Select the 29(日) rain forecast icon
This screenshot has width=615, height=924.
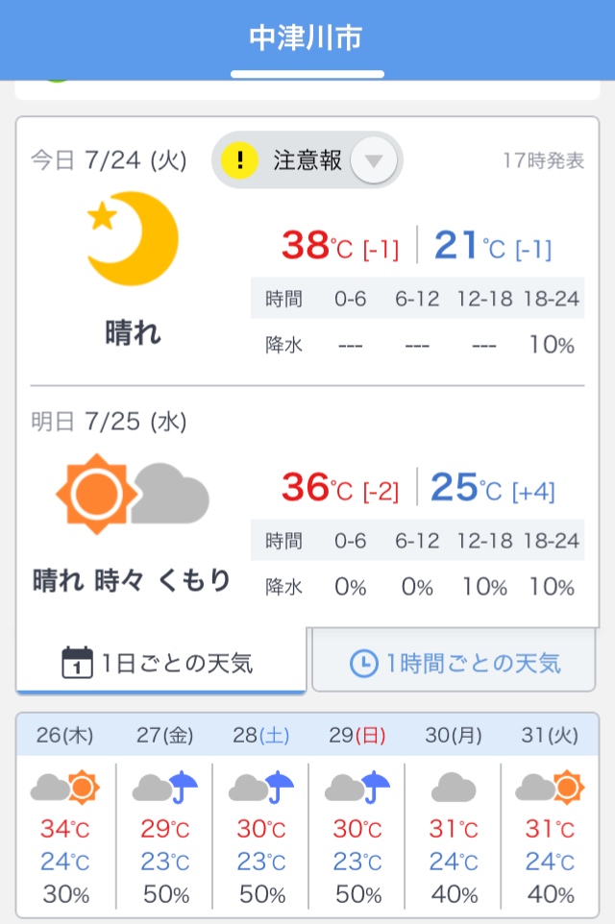357,788
